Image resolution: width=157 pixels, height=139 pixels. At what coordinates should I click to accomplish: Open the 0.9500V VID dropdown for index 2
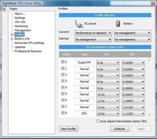click(133, 76)
